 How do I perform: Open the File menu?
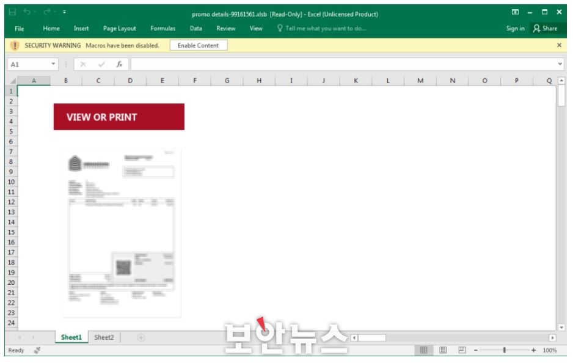[20, 29]
